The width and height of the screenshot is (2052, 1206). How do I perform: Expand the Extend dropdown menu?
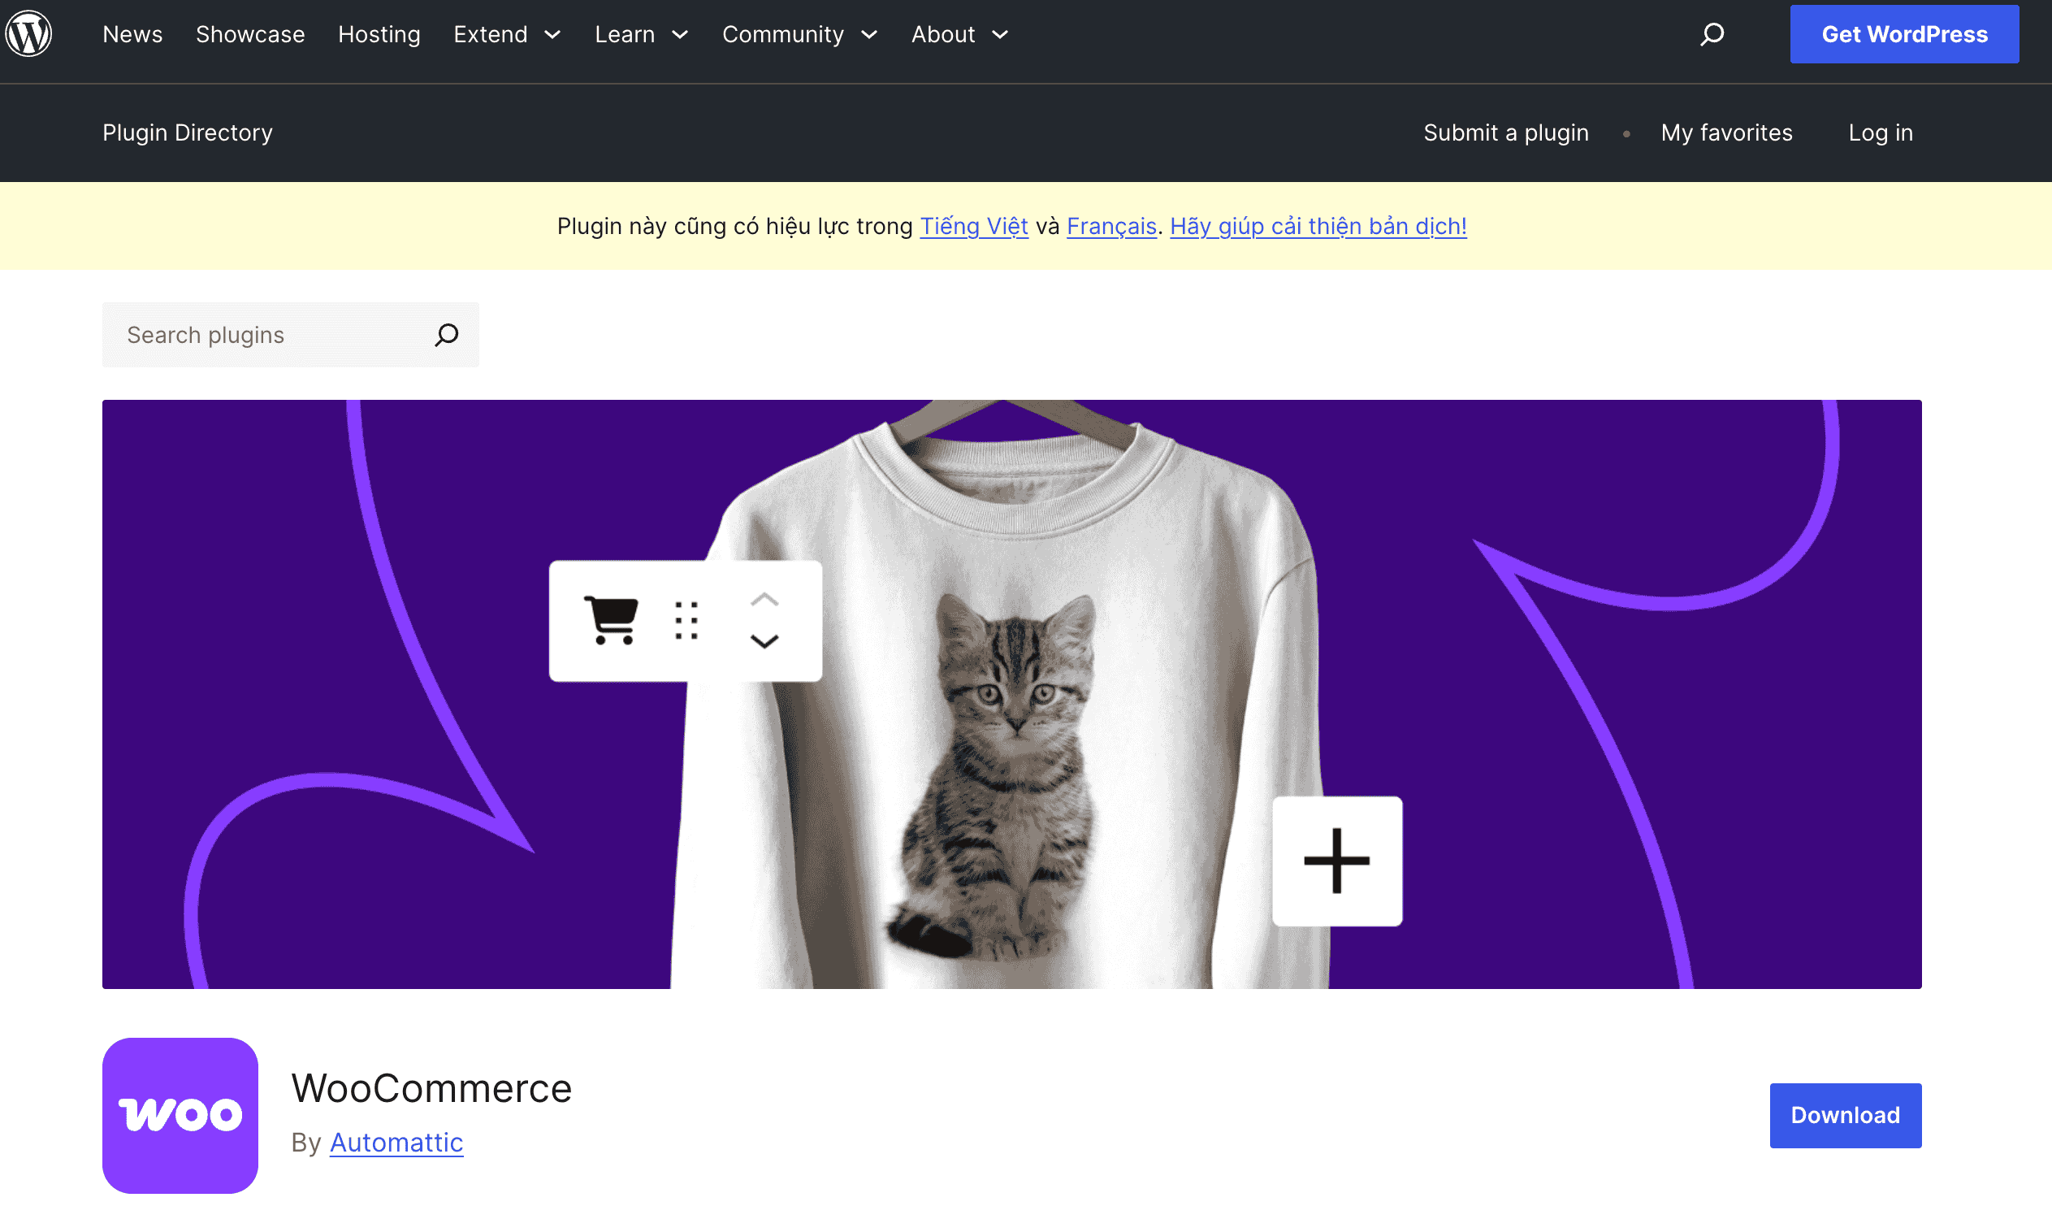pos(507,34)
